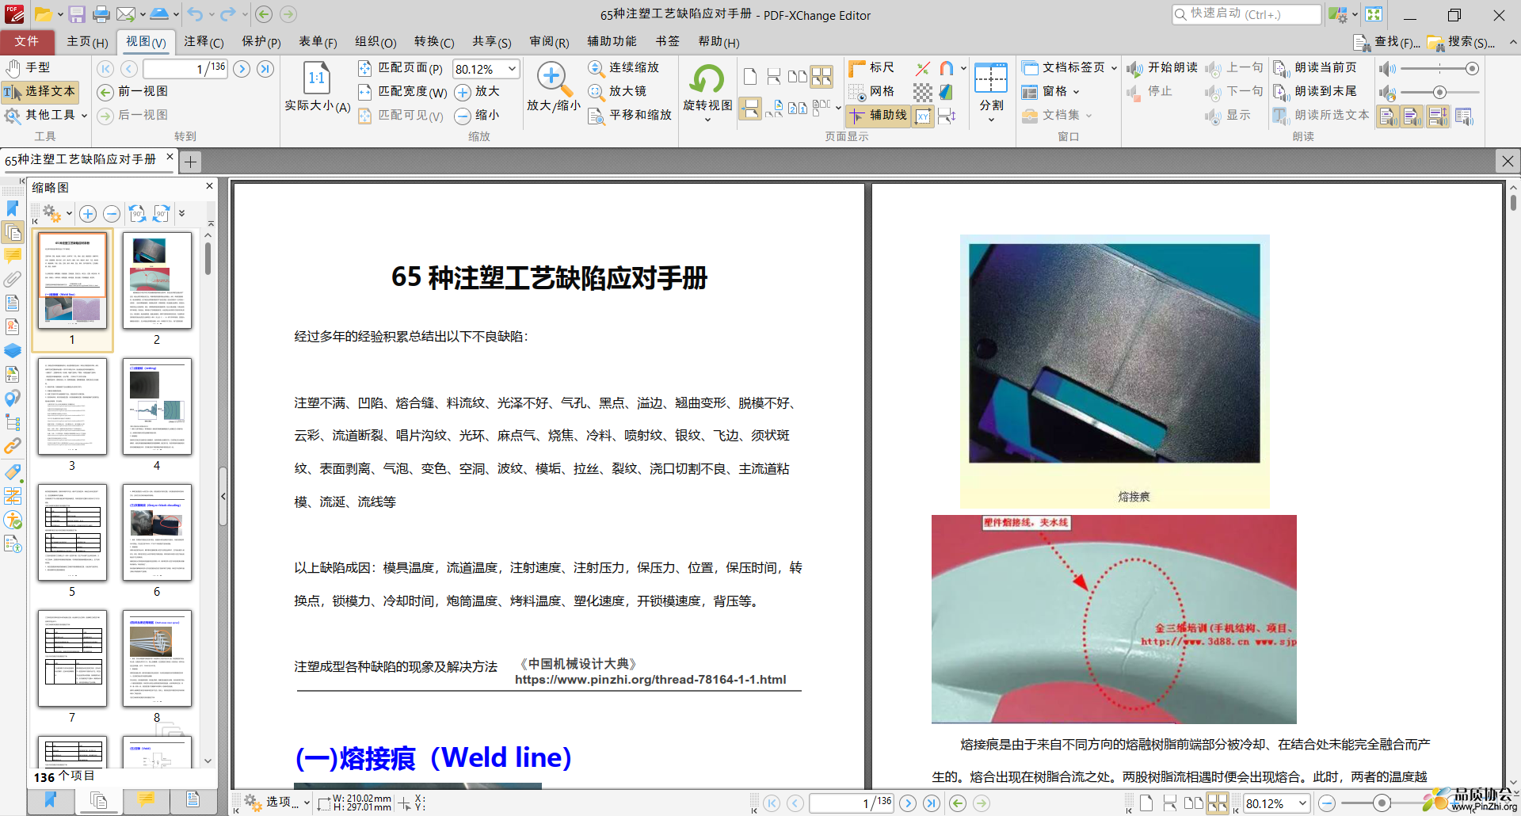This screenshot has width=1521, height=816.
Task: Switch to two pages side-by-side layout
Action: [798, 76]
